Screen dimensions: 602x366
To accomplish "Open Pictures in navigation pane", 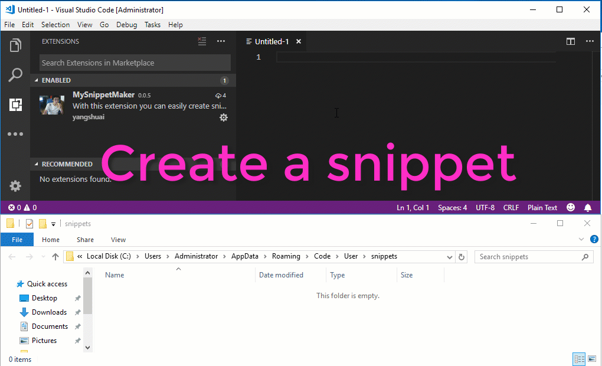I will (x=44, y=341).
